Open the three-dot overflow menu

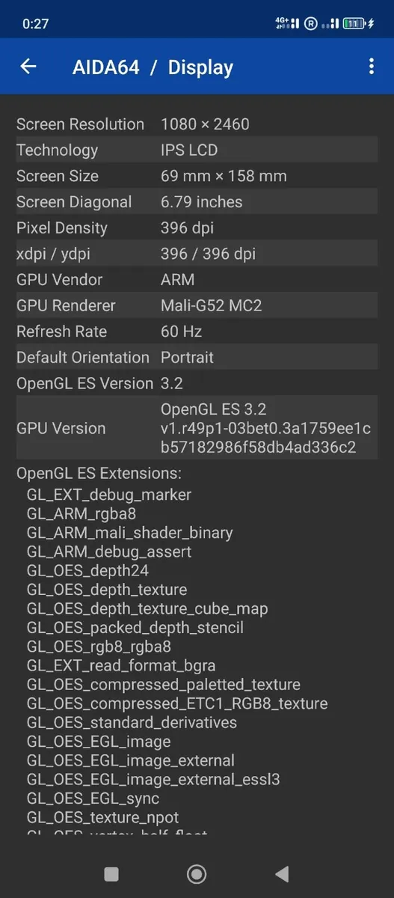click(371, 67)
